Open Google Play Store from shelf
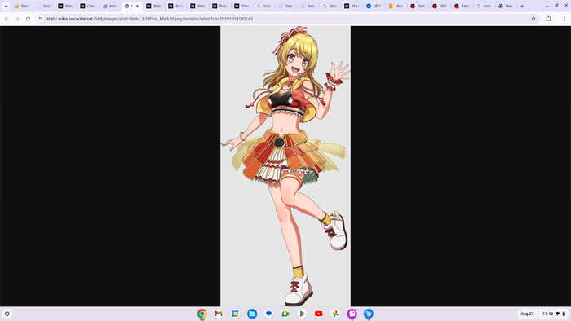Screen dimensions: 571x321 click(x=302, y=314)
